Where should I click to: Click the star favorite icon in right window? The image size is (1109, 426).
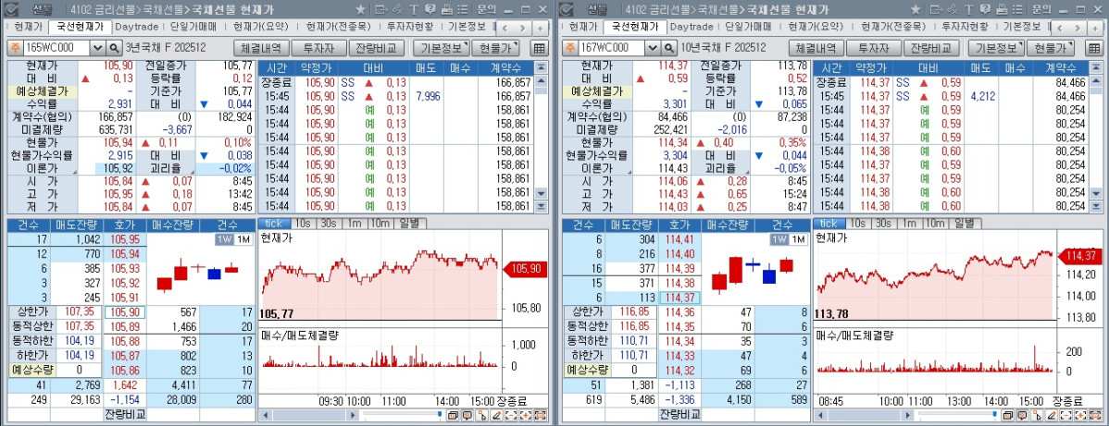click(x=916, y=10)
